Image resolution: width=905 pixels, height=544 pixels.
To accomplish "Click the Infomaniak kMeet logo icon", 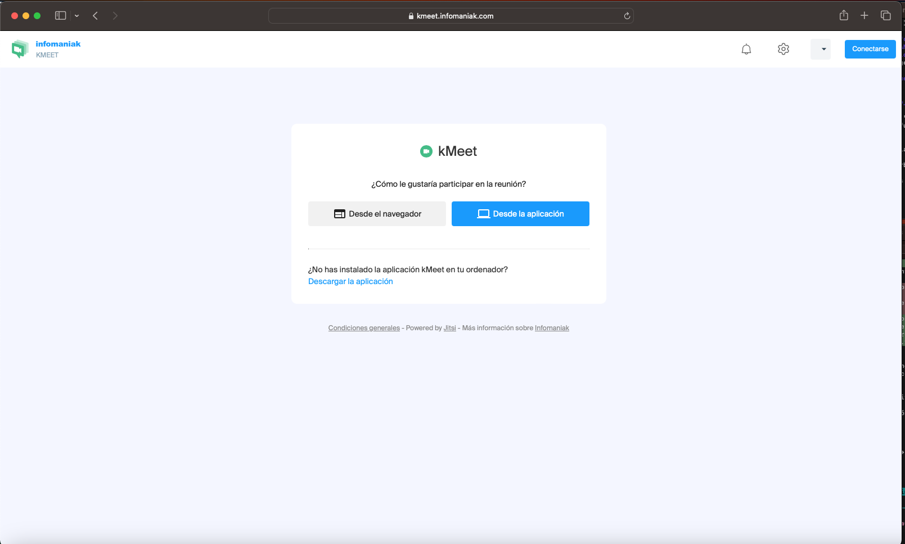I will pyautogui.click(x=20, y=49).
